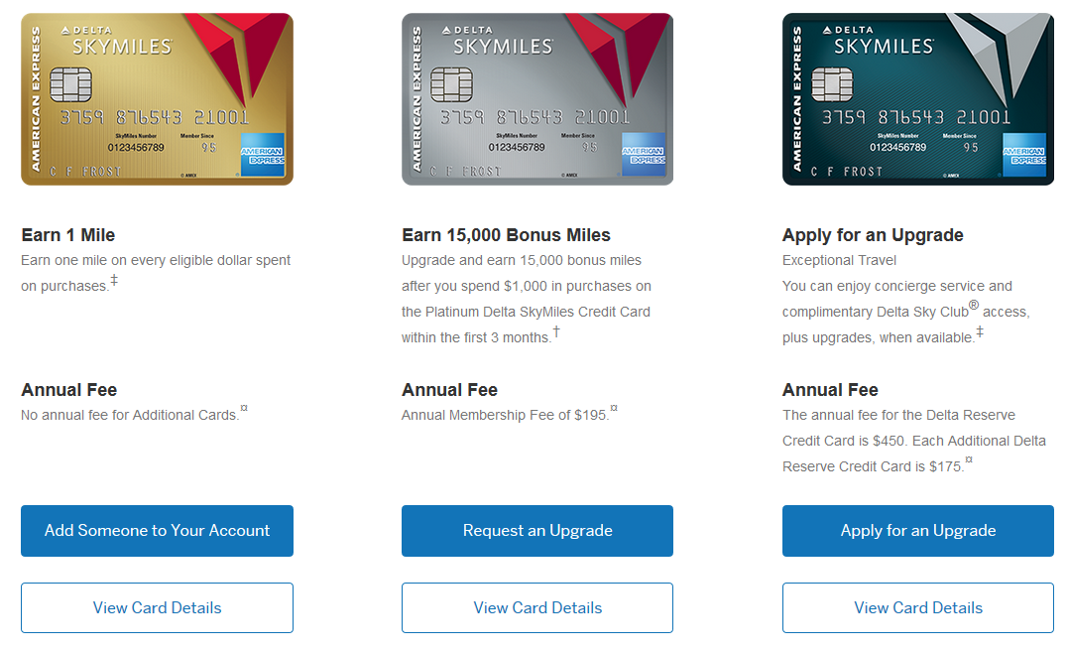Click the dagger footnote after "first 3 months"

(x=555, y=331)
